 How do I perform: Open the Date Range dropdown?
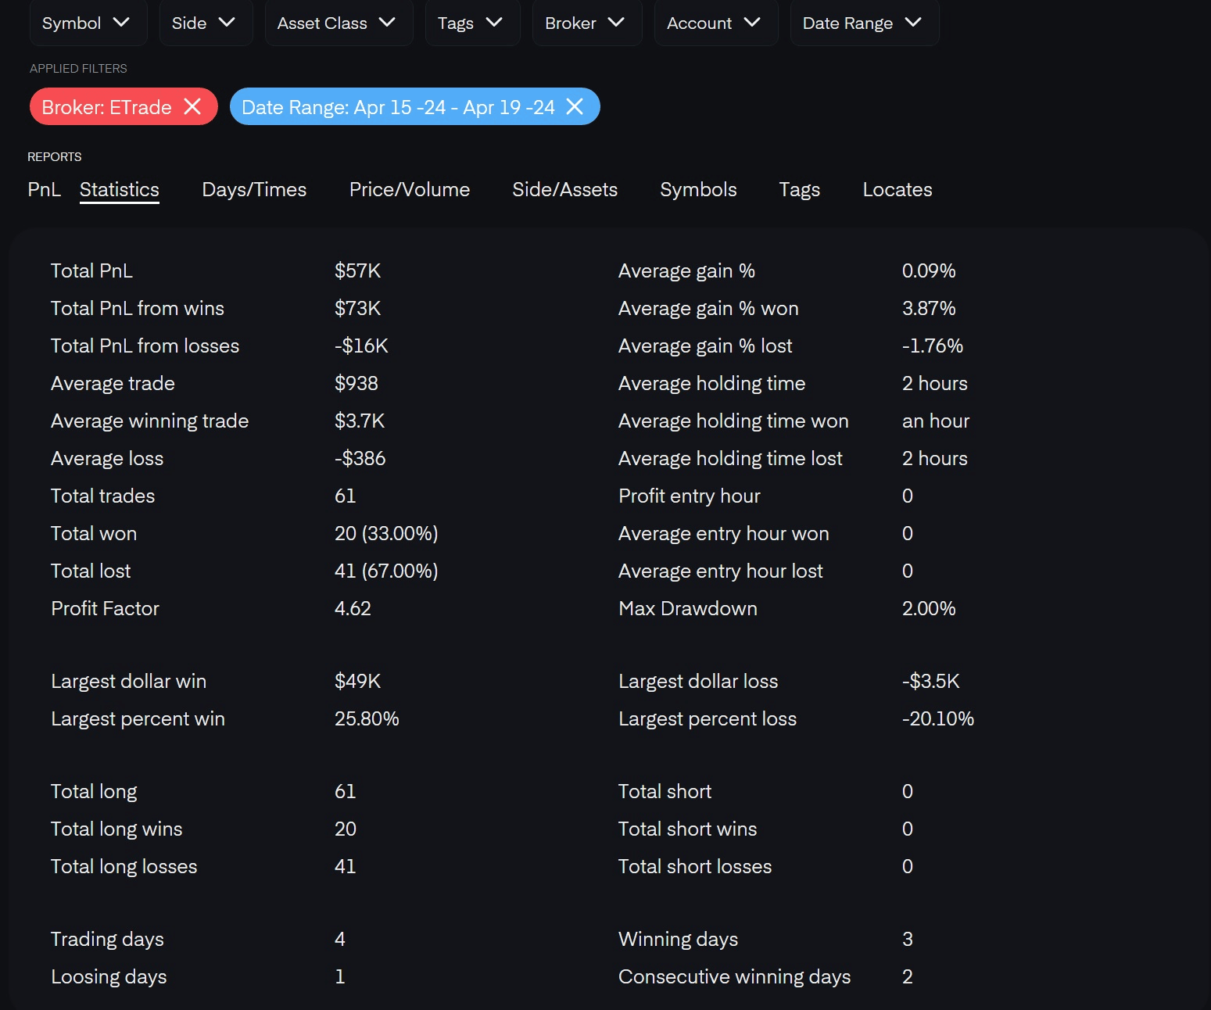[x=863, y=23]
